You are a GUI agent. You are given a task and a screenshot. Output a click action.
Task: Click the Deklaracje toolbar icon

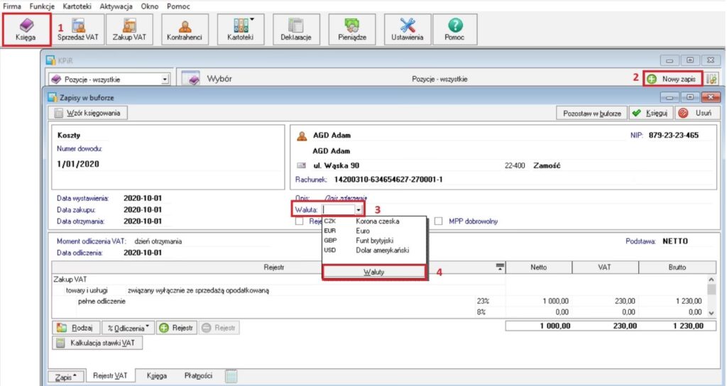pos(296,28)
